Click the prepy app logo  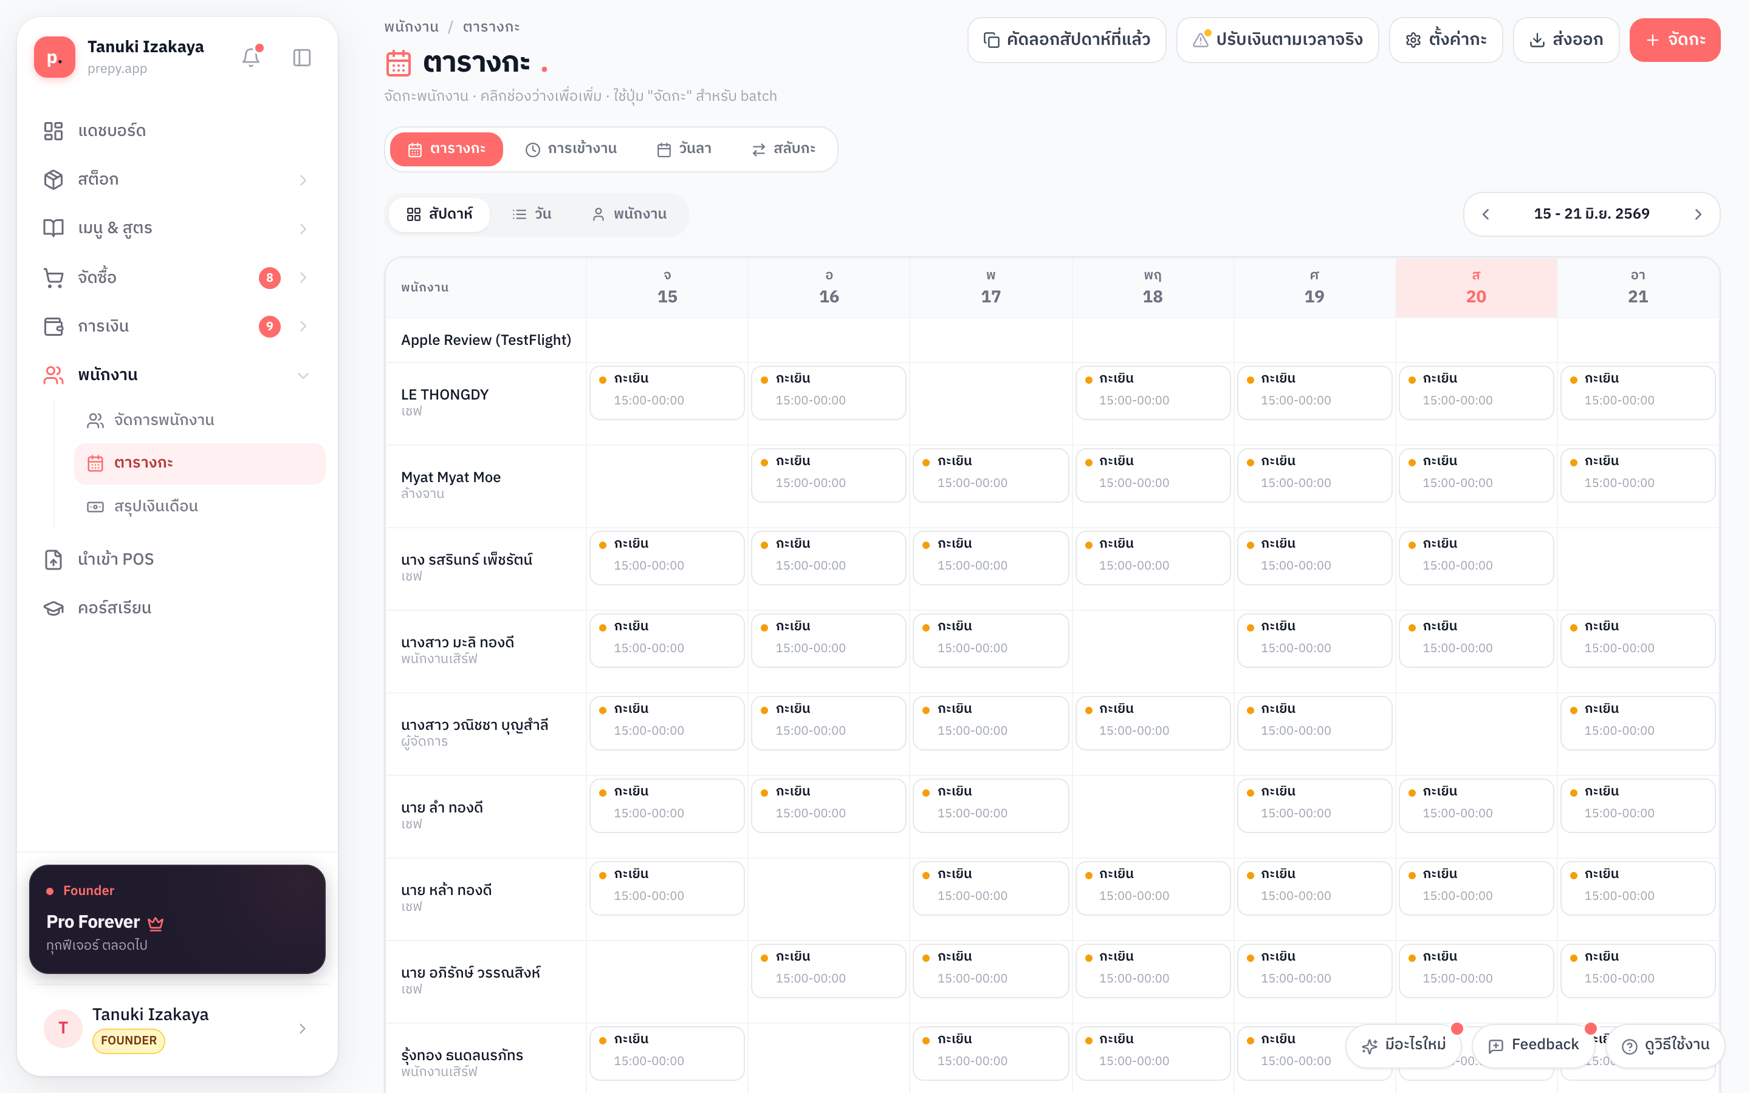pos(54,57)
